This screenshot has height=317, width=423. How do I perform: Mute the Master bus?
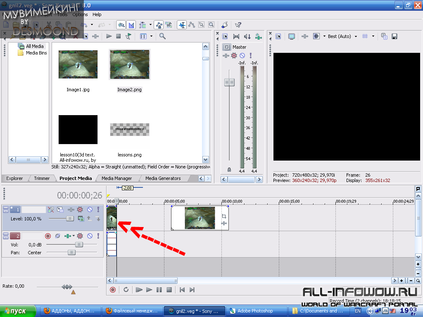click(242, 56)
